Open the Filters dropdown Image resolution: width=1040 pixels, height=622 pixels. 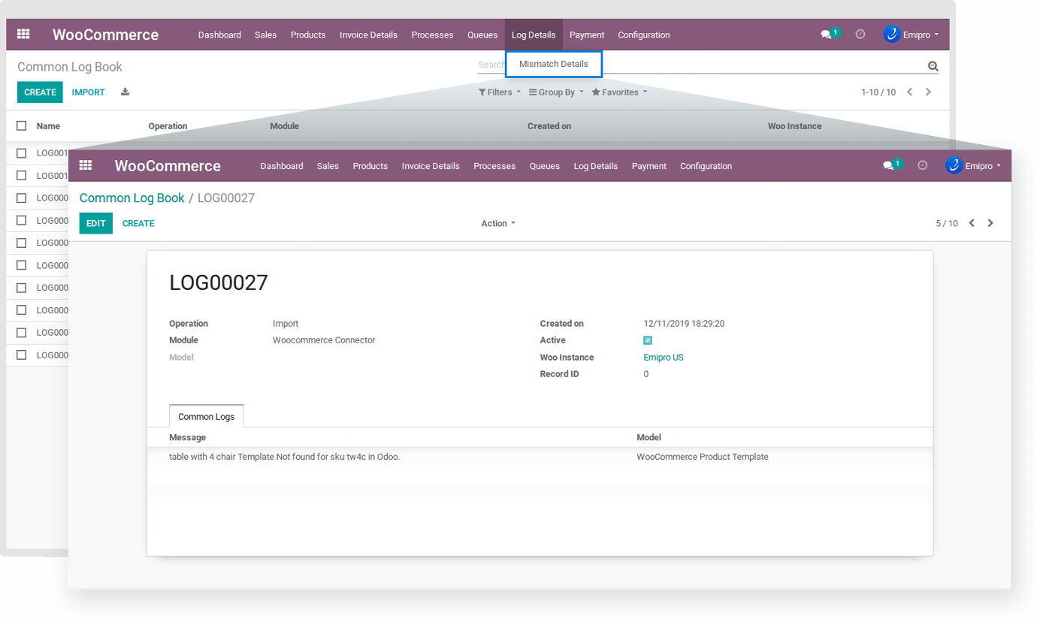(x=500, y=92)
